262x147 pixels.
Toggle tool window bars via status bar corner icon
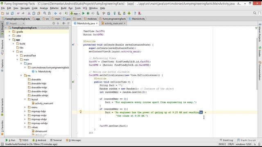pos(2,144)
